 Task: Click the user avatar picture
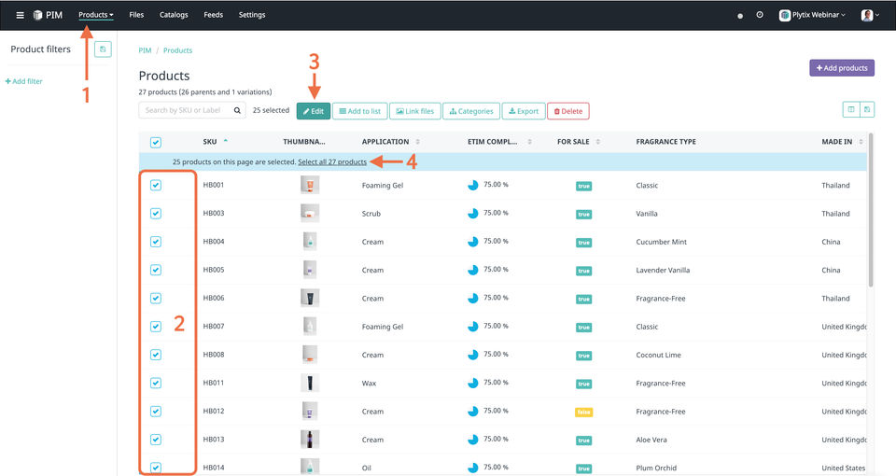[x=867, y=16]
